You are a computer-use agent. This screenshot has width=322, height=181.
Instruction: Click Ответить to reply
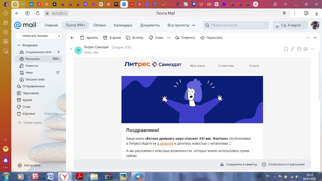tap(185, 38)
